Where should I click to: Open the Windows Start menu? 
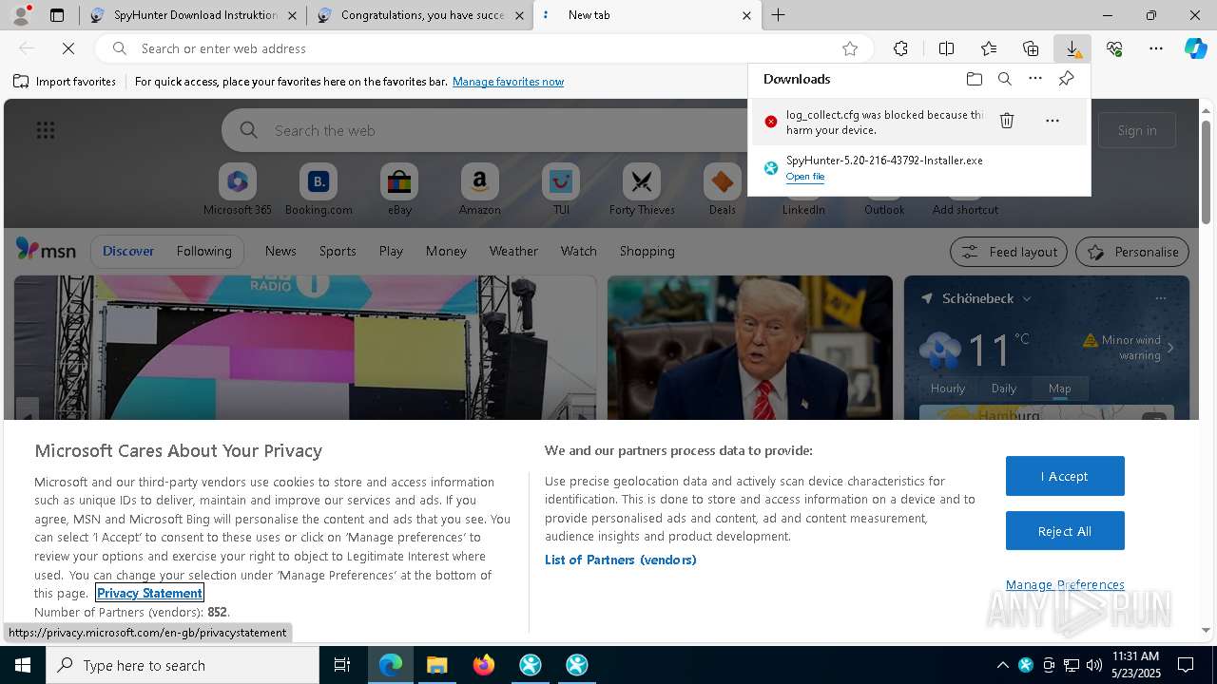click(x=23, y=665)
